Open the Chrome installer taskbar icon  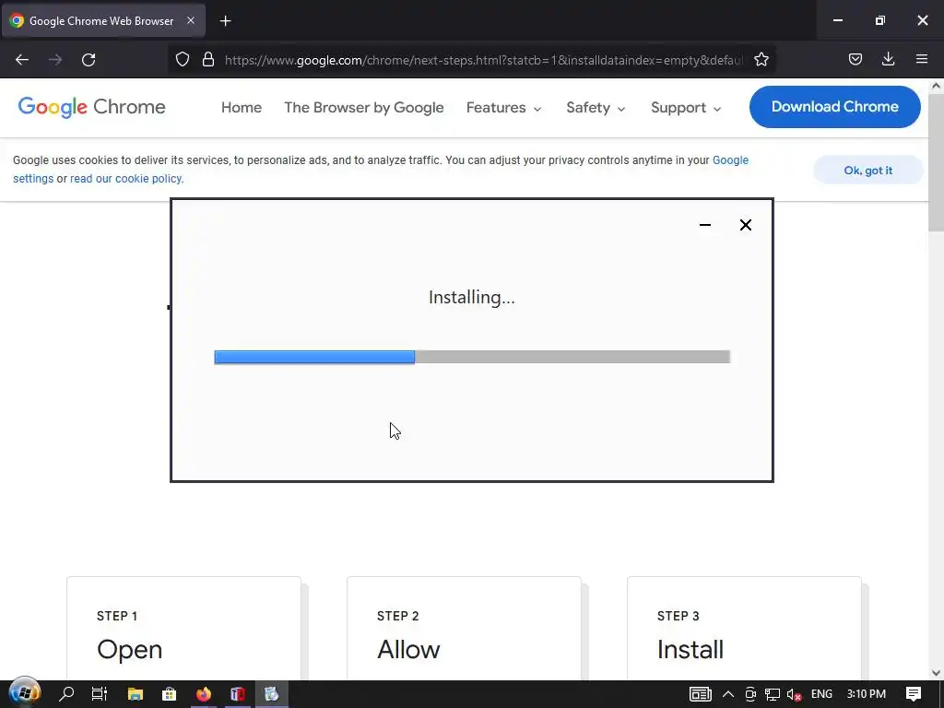click(272, 694)
